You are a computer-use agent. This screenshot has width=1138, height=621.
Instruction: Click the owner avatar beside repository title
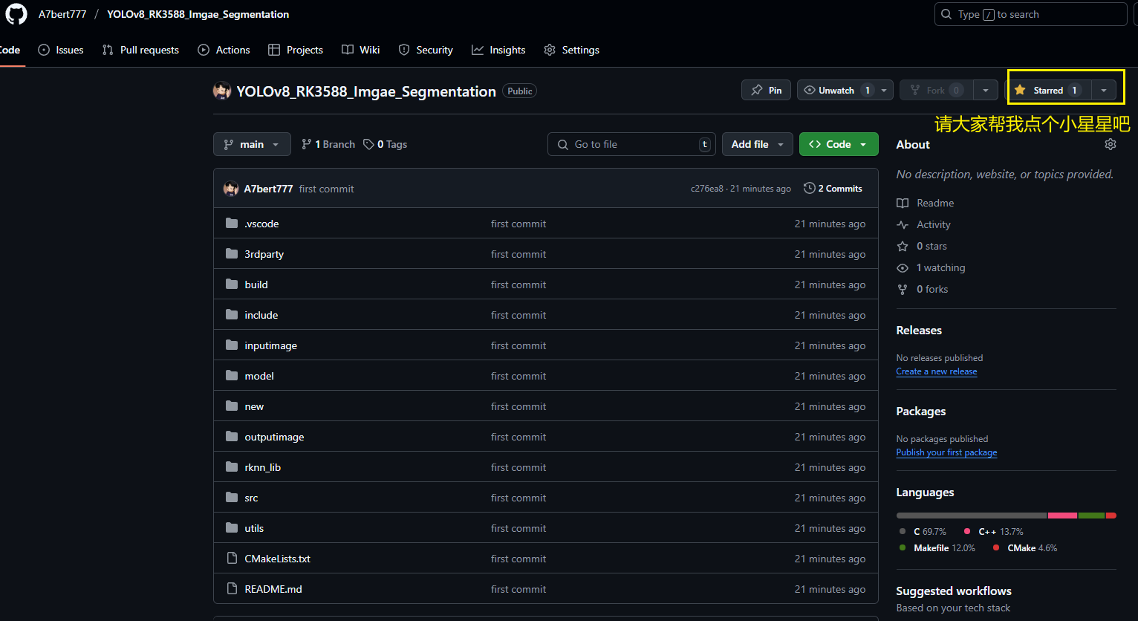click(221, 91)
